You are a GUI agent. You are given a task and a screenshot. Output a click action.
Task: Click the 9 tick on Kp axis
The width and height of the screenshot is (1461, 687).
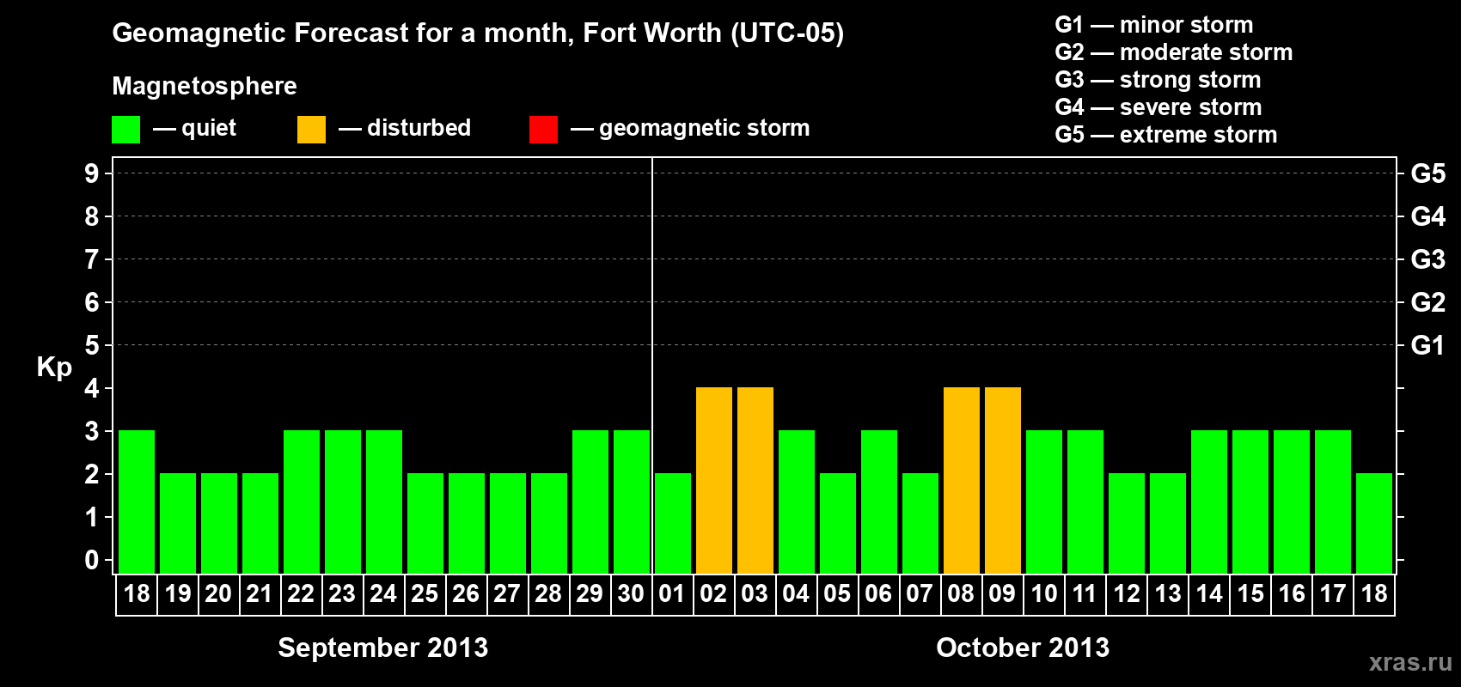coord(92,173)
